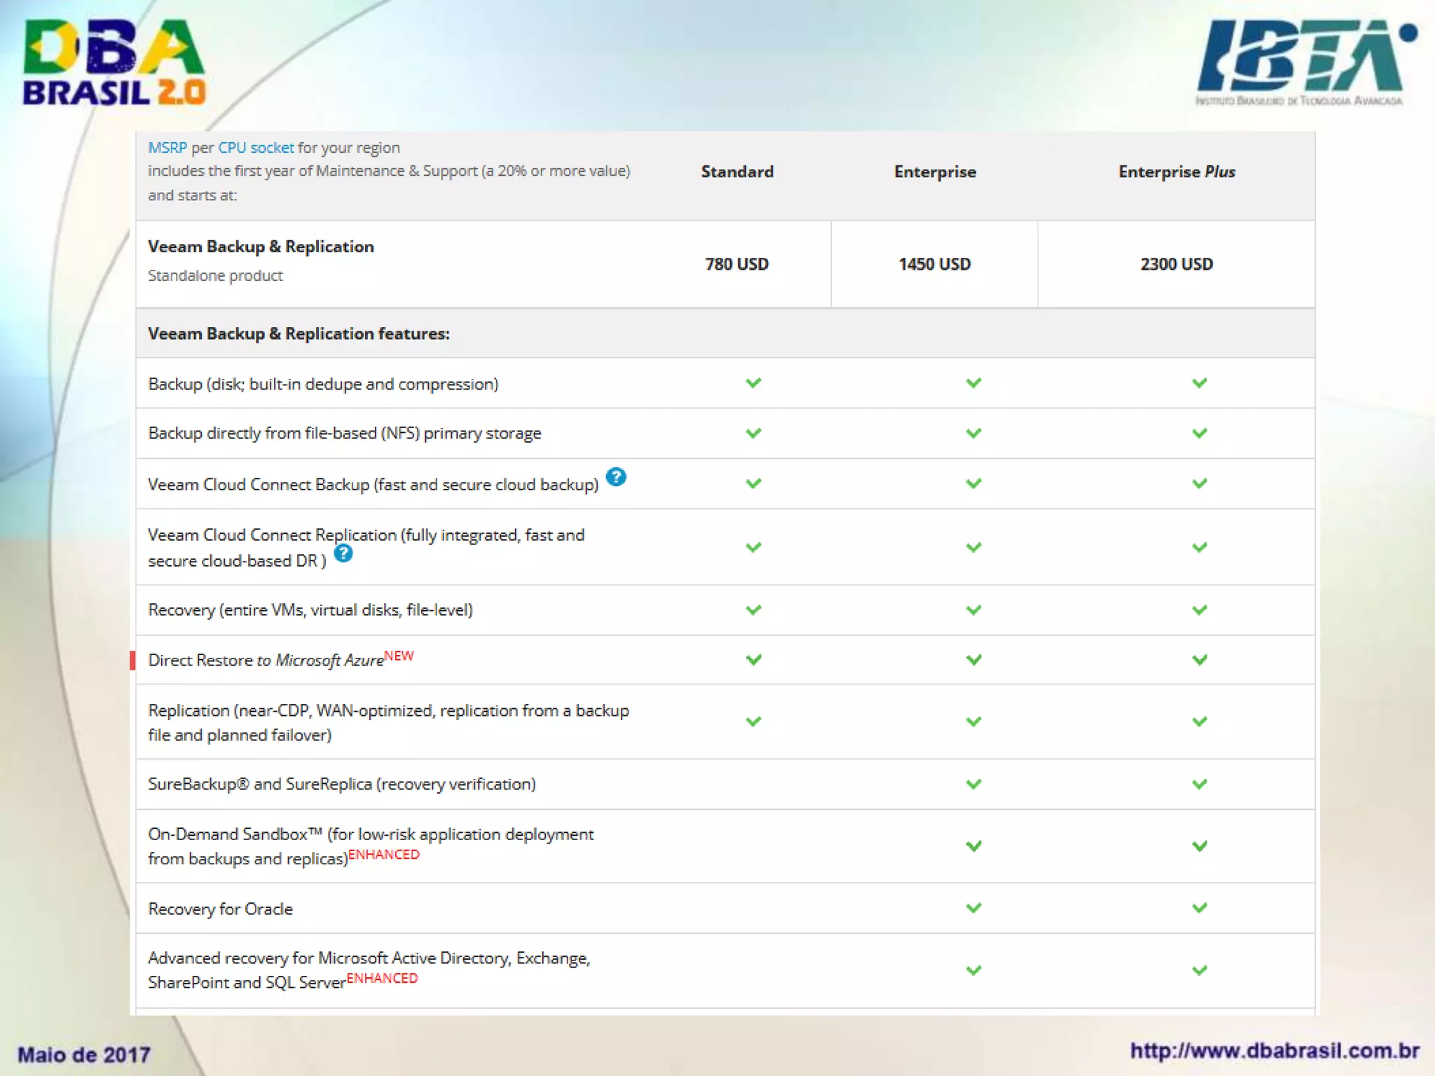Click the dbabrasil.com.br website URL
This screenshot has width=1435, height=1076.
coord(1275,1051)
